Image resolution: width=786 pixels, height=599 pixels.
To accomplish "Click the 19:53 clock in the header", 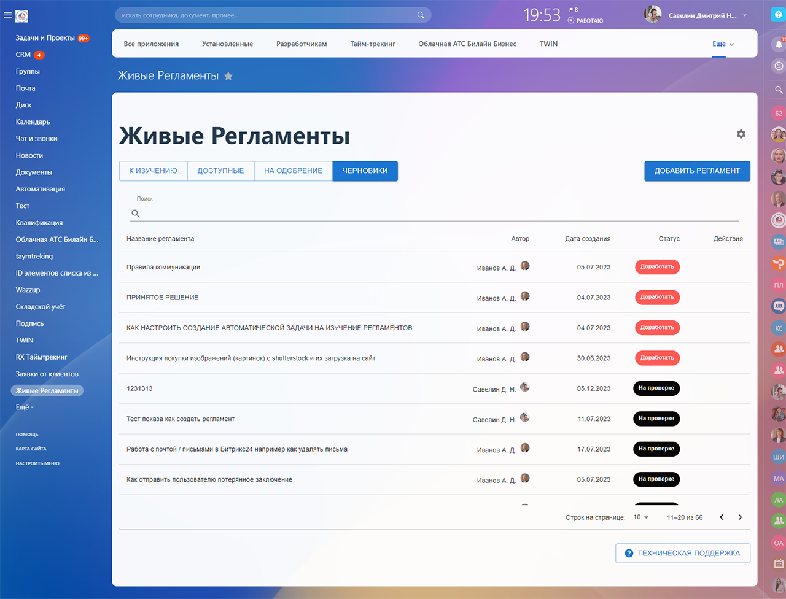I will tap(542, 15).
